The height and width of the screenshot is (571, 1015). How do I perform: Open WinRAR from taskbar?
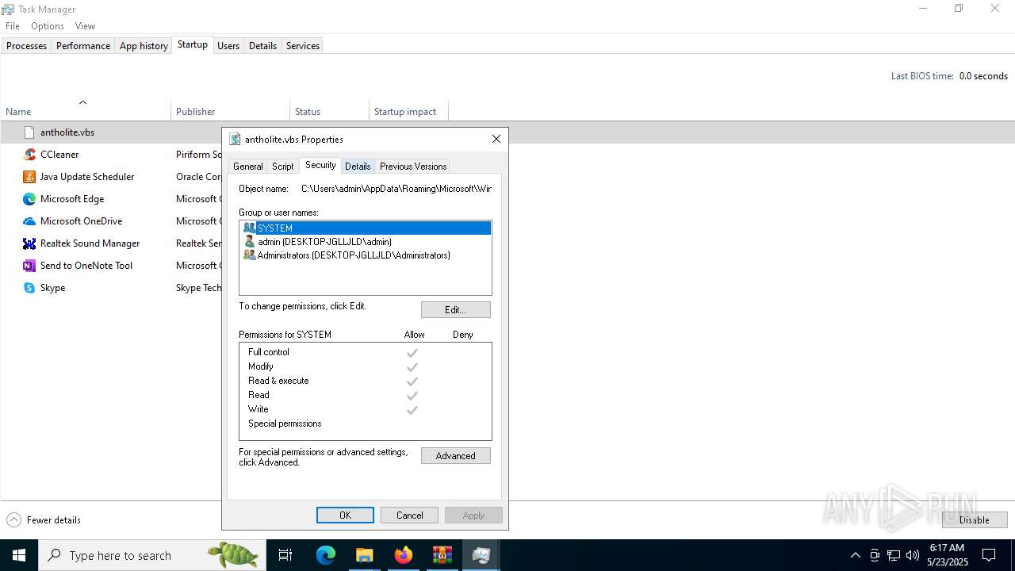click(442, 555)
